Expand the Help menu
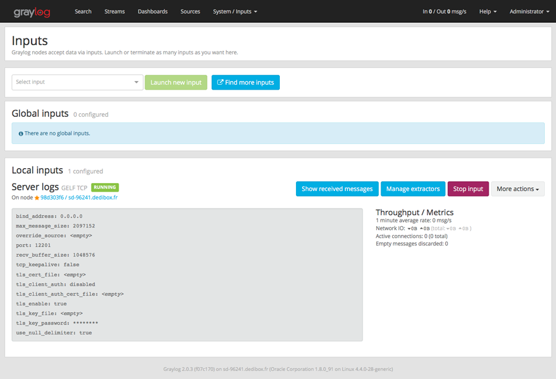The image size is (556, 379). tap(487, 11)
